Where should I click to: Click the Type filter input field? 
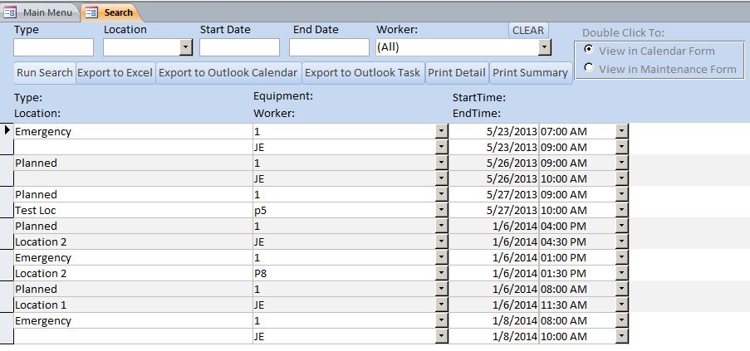click(x=53, y=47)
